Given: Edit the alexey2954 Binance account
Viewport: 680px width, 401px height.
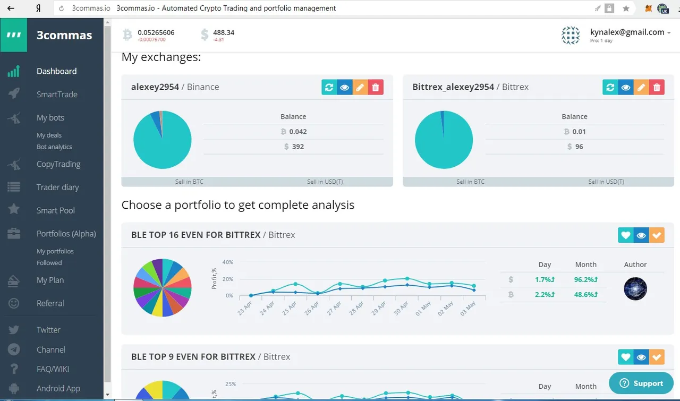Looking at the screenshot, I should tap(360, 87).
